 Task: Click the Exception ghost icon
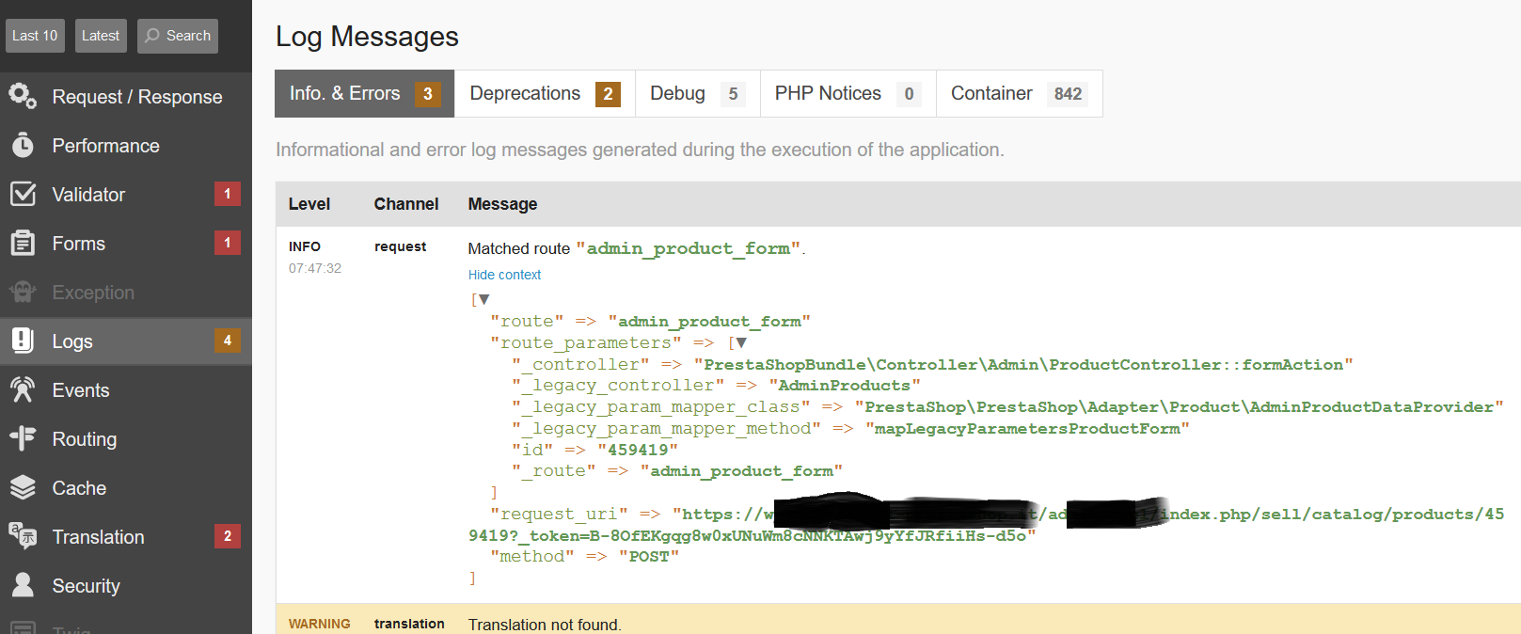pyautogui.click(x=23, y=292)
